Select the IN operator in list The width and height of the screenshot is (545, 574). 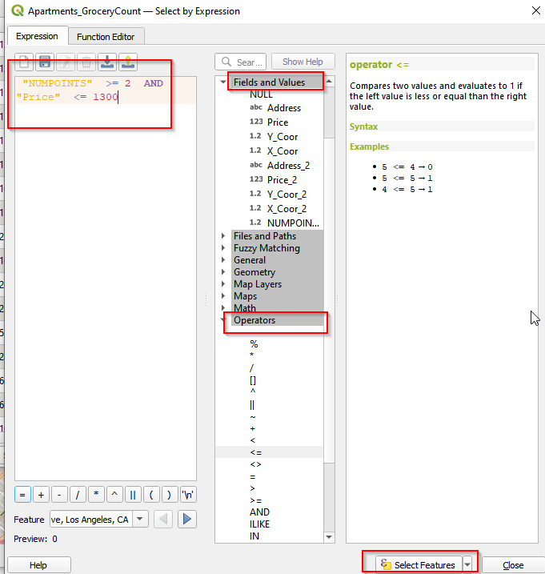pos(254,536)
